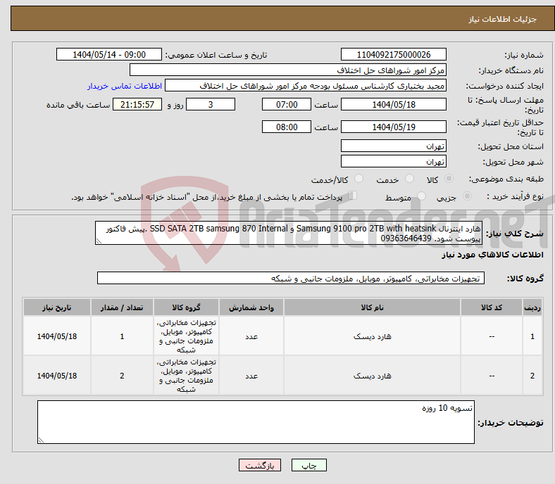This screenshot has height=484, width=555.
Task: Click the price validity date 1404/05/19 field
Action: pyautogui.click(x=394, y=127)
